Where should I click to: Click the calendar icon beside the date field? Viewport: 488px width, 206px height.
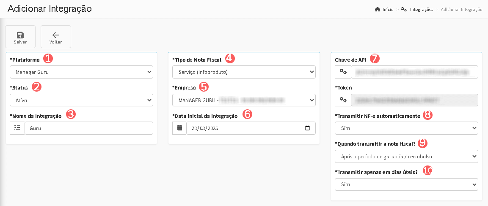(179, 128)
